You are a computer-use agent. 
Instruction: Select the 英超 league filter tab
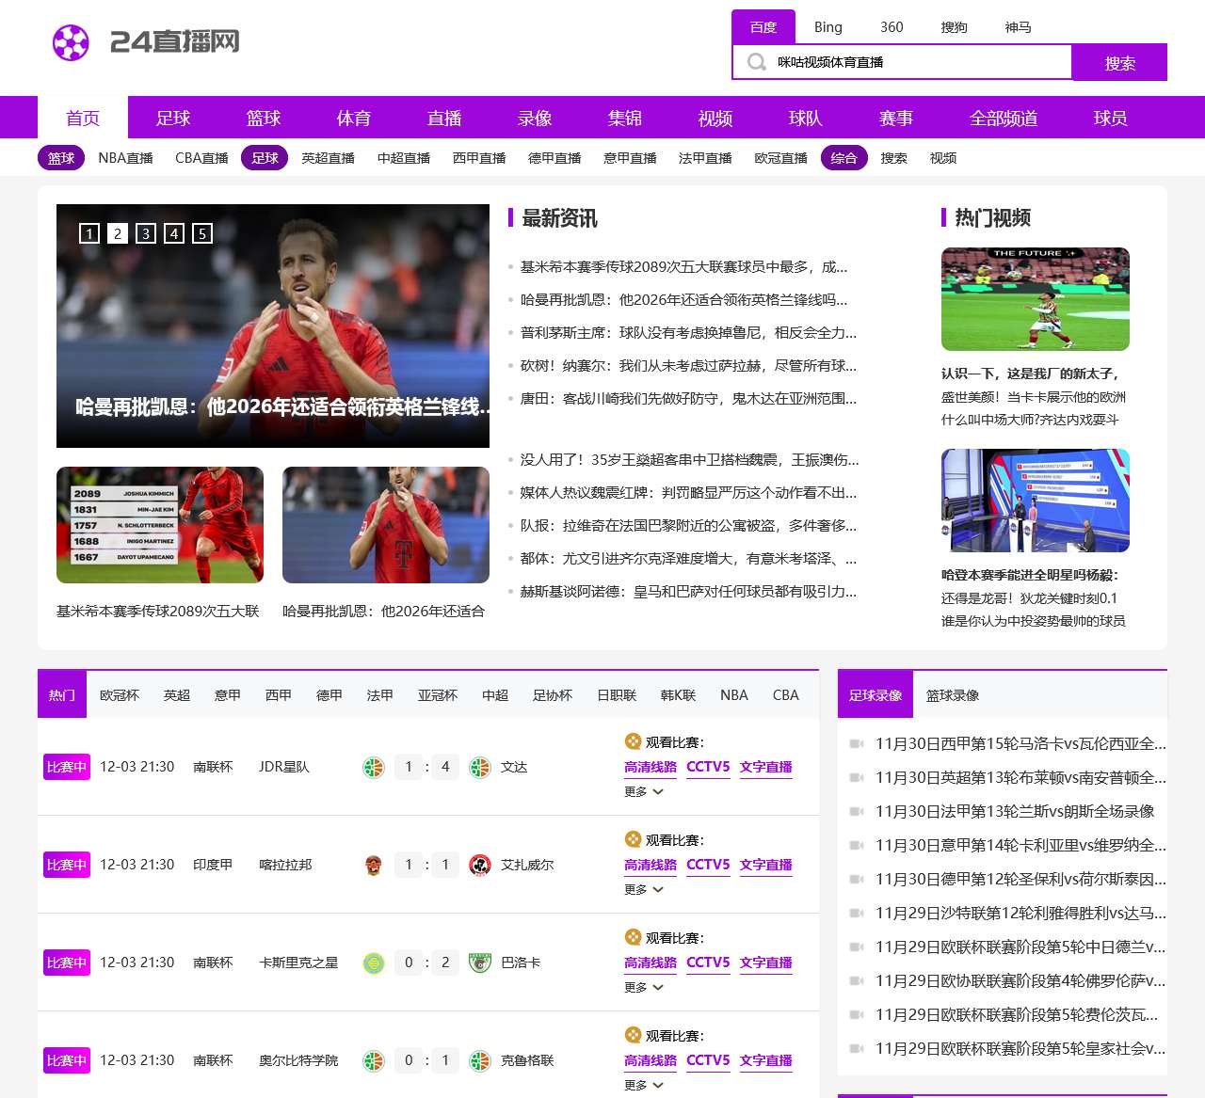(177, 695)
